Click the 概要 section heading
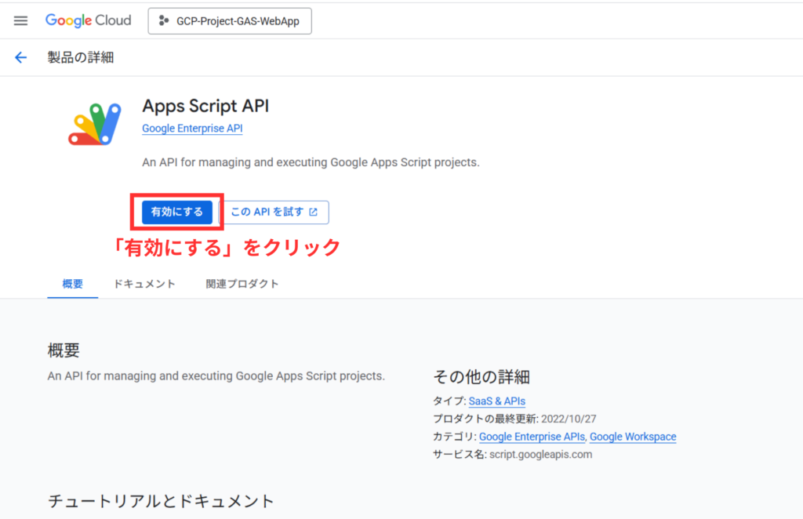The image size is (803, 519). click(x=64, y=350)
